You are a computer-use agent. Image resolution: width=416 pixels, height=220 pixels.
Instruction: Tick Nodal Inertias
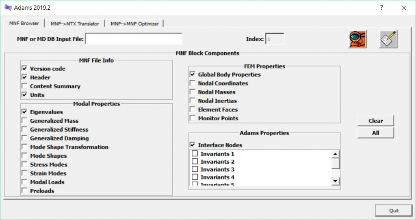192,101
